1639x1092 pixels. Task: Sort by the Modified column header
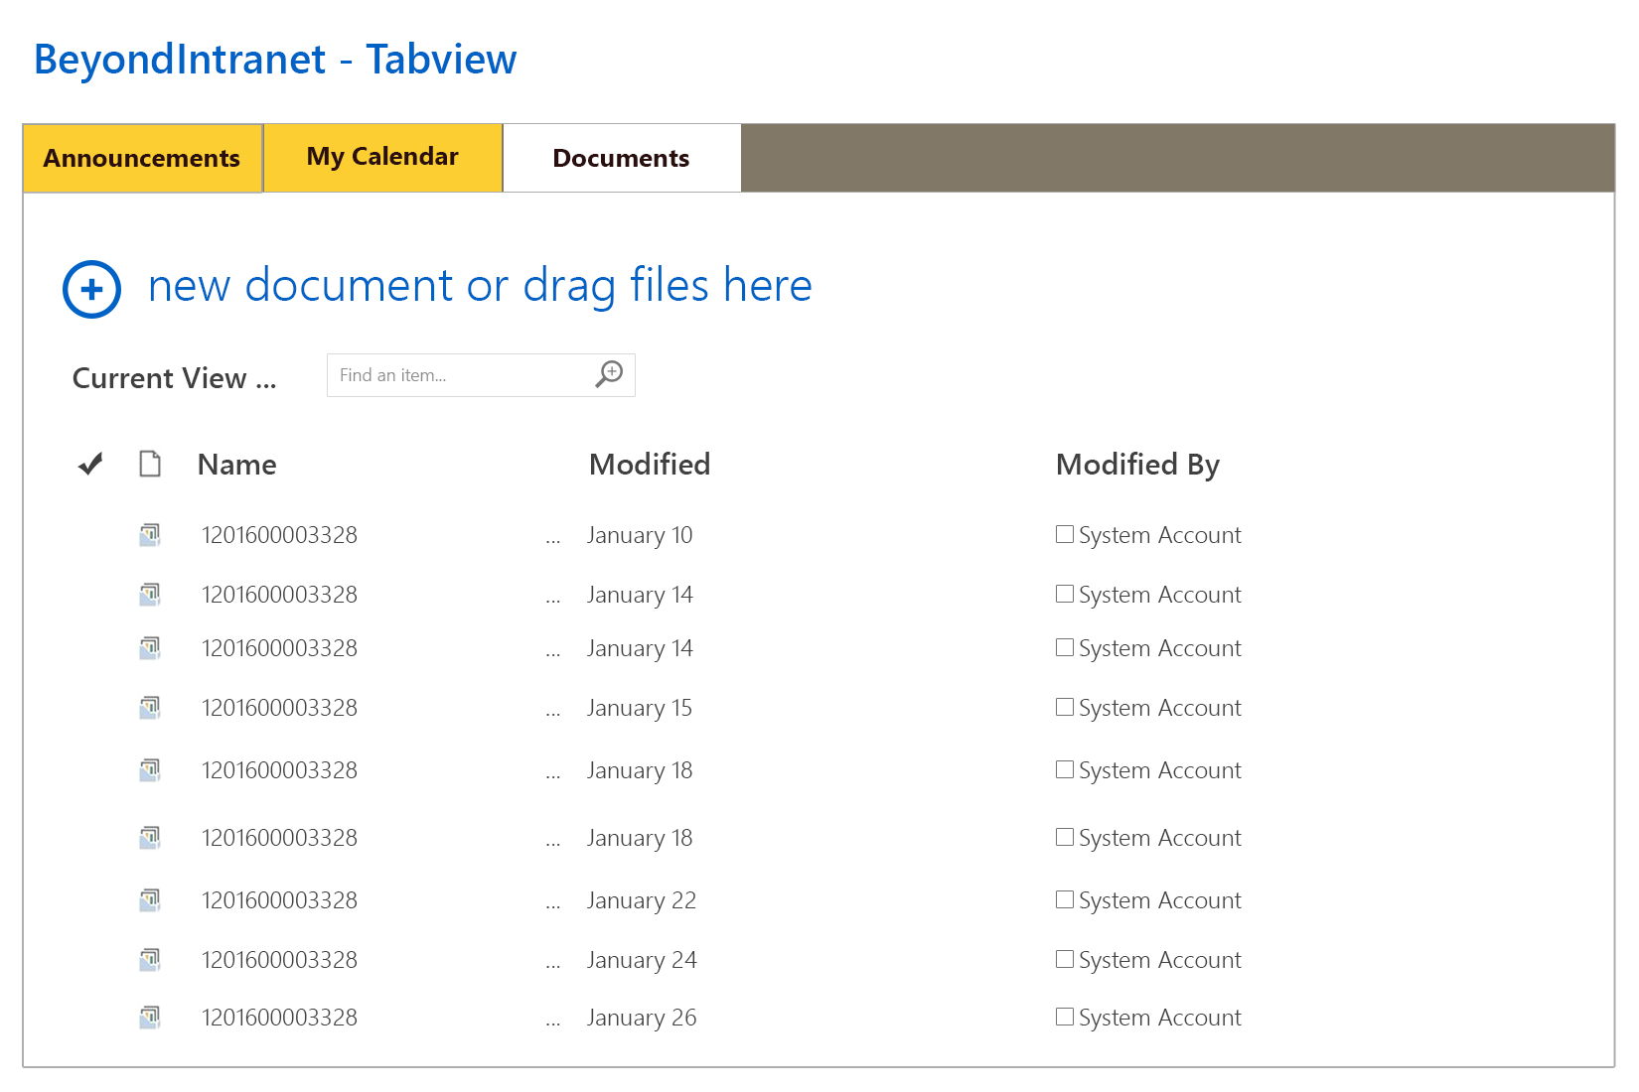[650, 464]
